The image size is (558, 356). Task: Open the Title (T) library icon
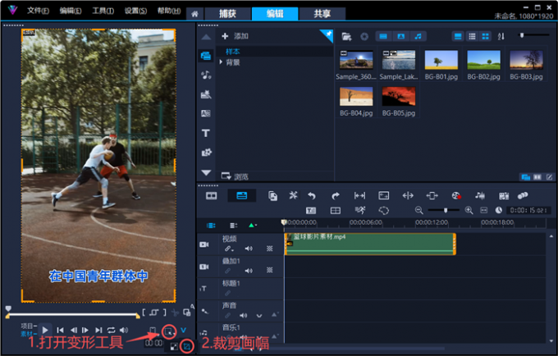(206, 133)
